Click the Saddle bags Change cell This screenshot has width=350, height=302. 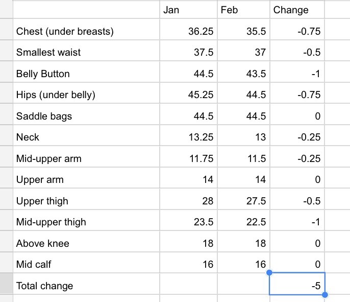click(x=296, y=117)
